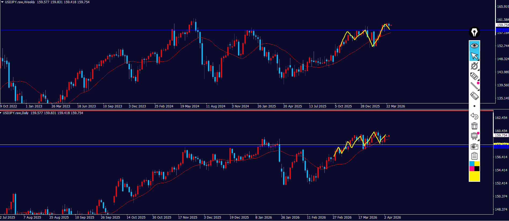Image resolution: width=509 pixels, height=221 pixels.
Task: Toggle the cursor pointer mode
Action: (474, 56)
